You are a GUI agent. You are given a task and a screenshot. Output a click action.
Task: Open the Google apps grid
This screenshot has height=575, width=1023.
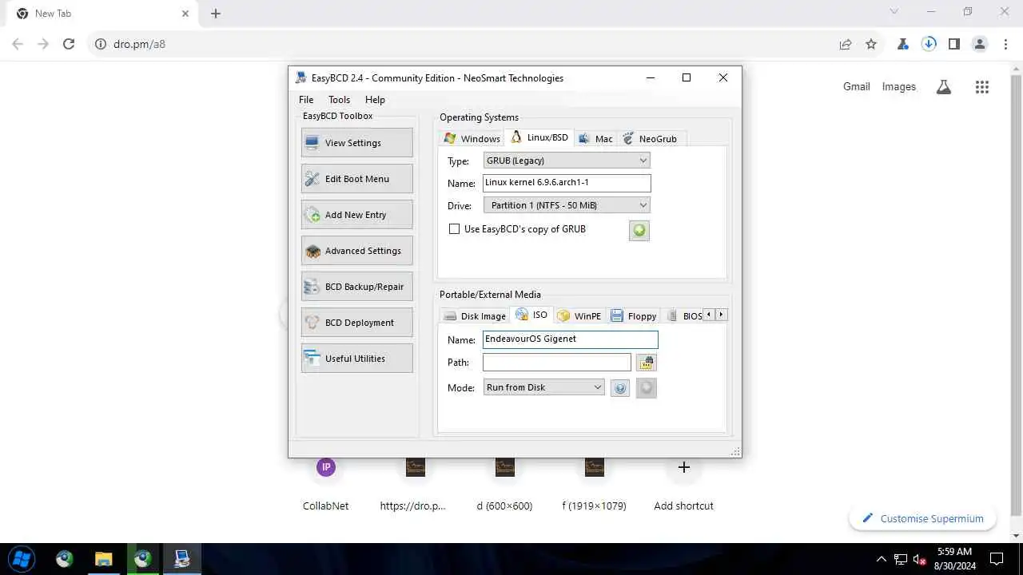[982, 87]
